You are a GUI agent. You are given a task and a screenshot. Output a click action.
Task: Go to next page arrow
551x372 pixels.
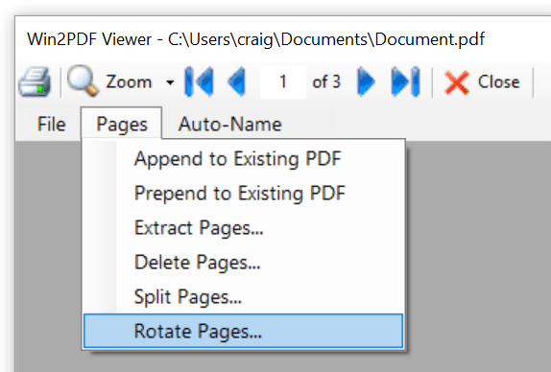366,81
